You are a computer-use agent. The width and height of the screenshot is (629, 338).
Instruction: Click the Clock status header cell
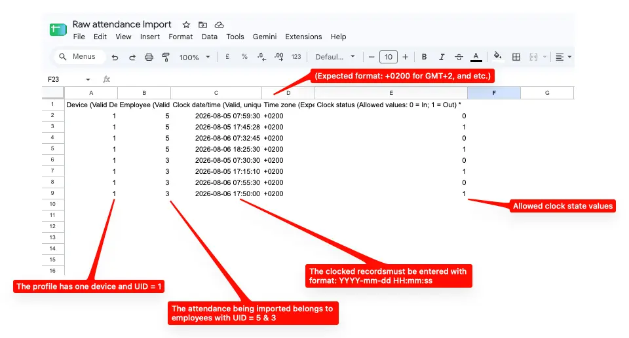tap(391, 105)
